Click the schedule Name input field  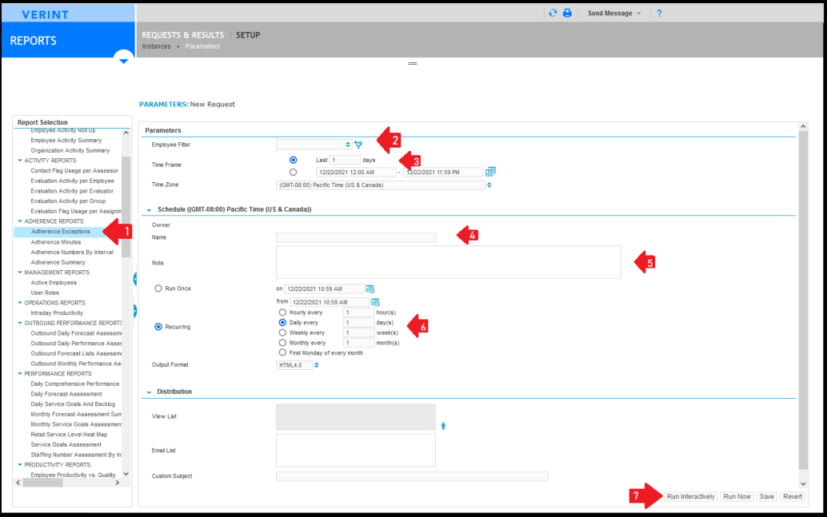point(356,237)
